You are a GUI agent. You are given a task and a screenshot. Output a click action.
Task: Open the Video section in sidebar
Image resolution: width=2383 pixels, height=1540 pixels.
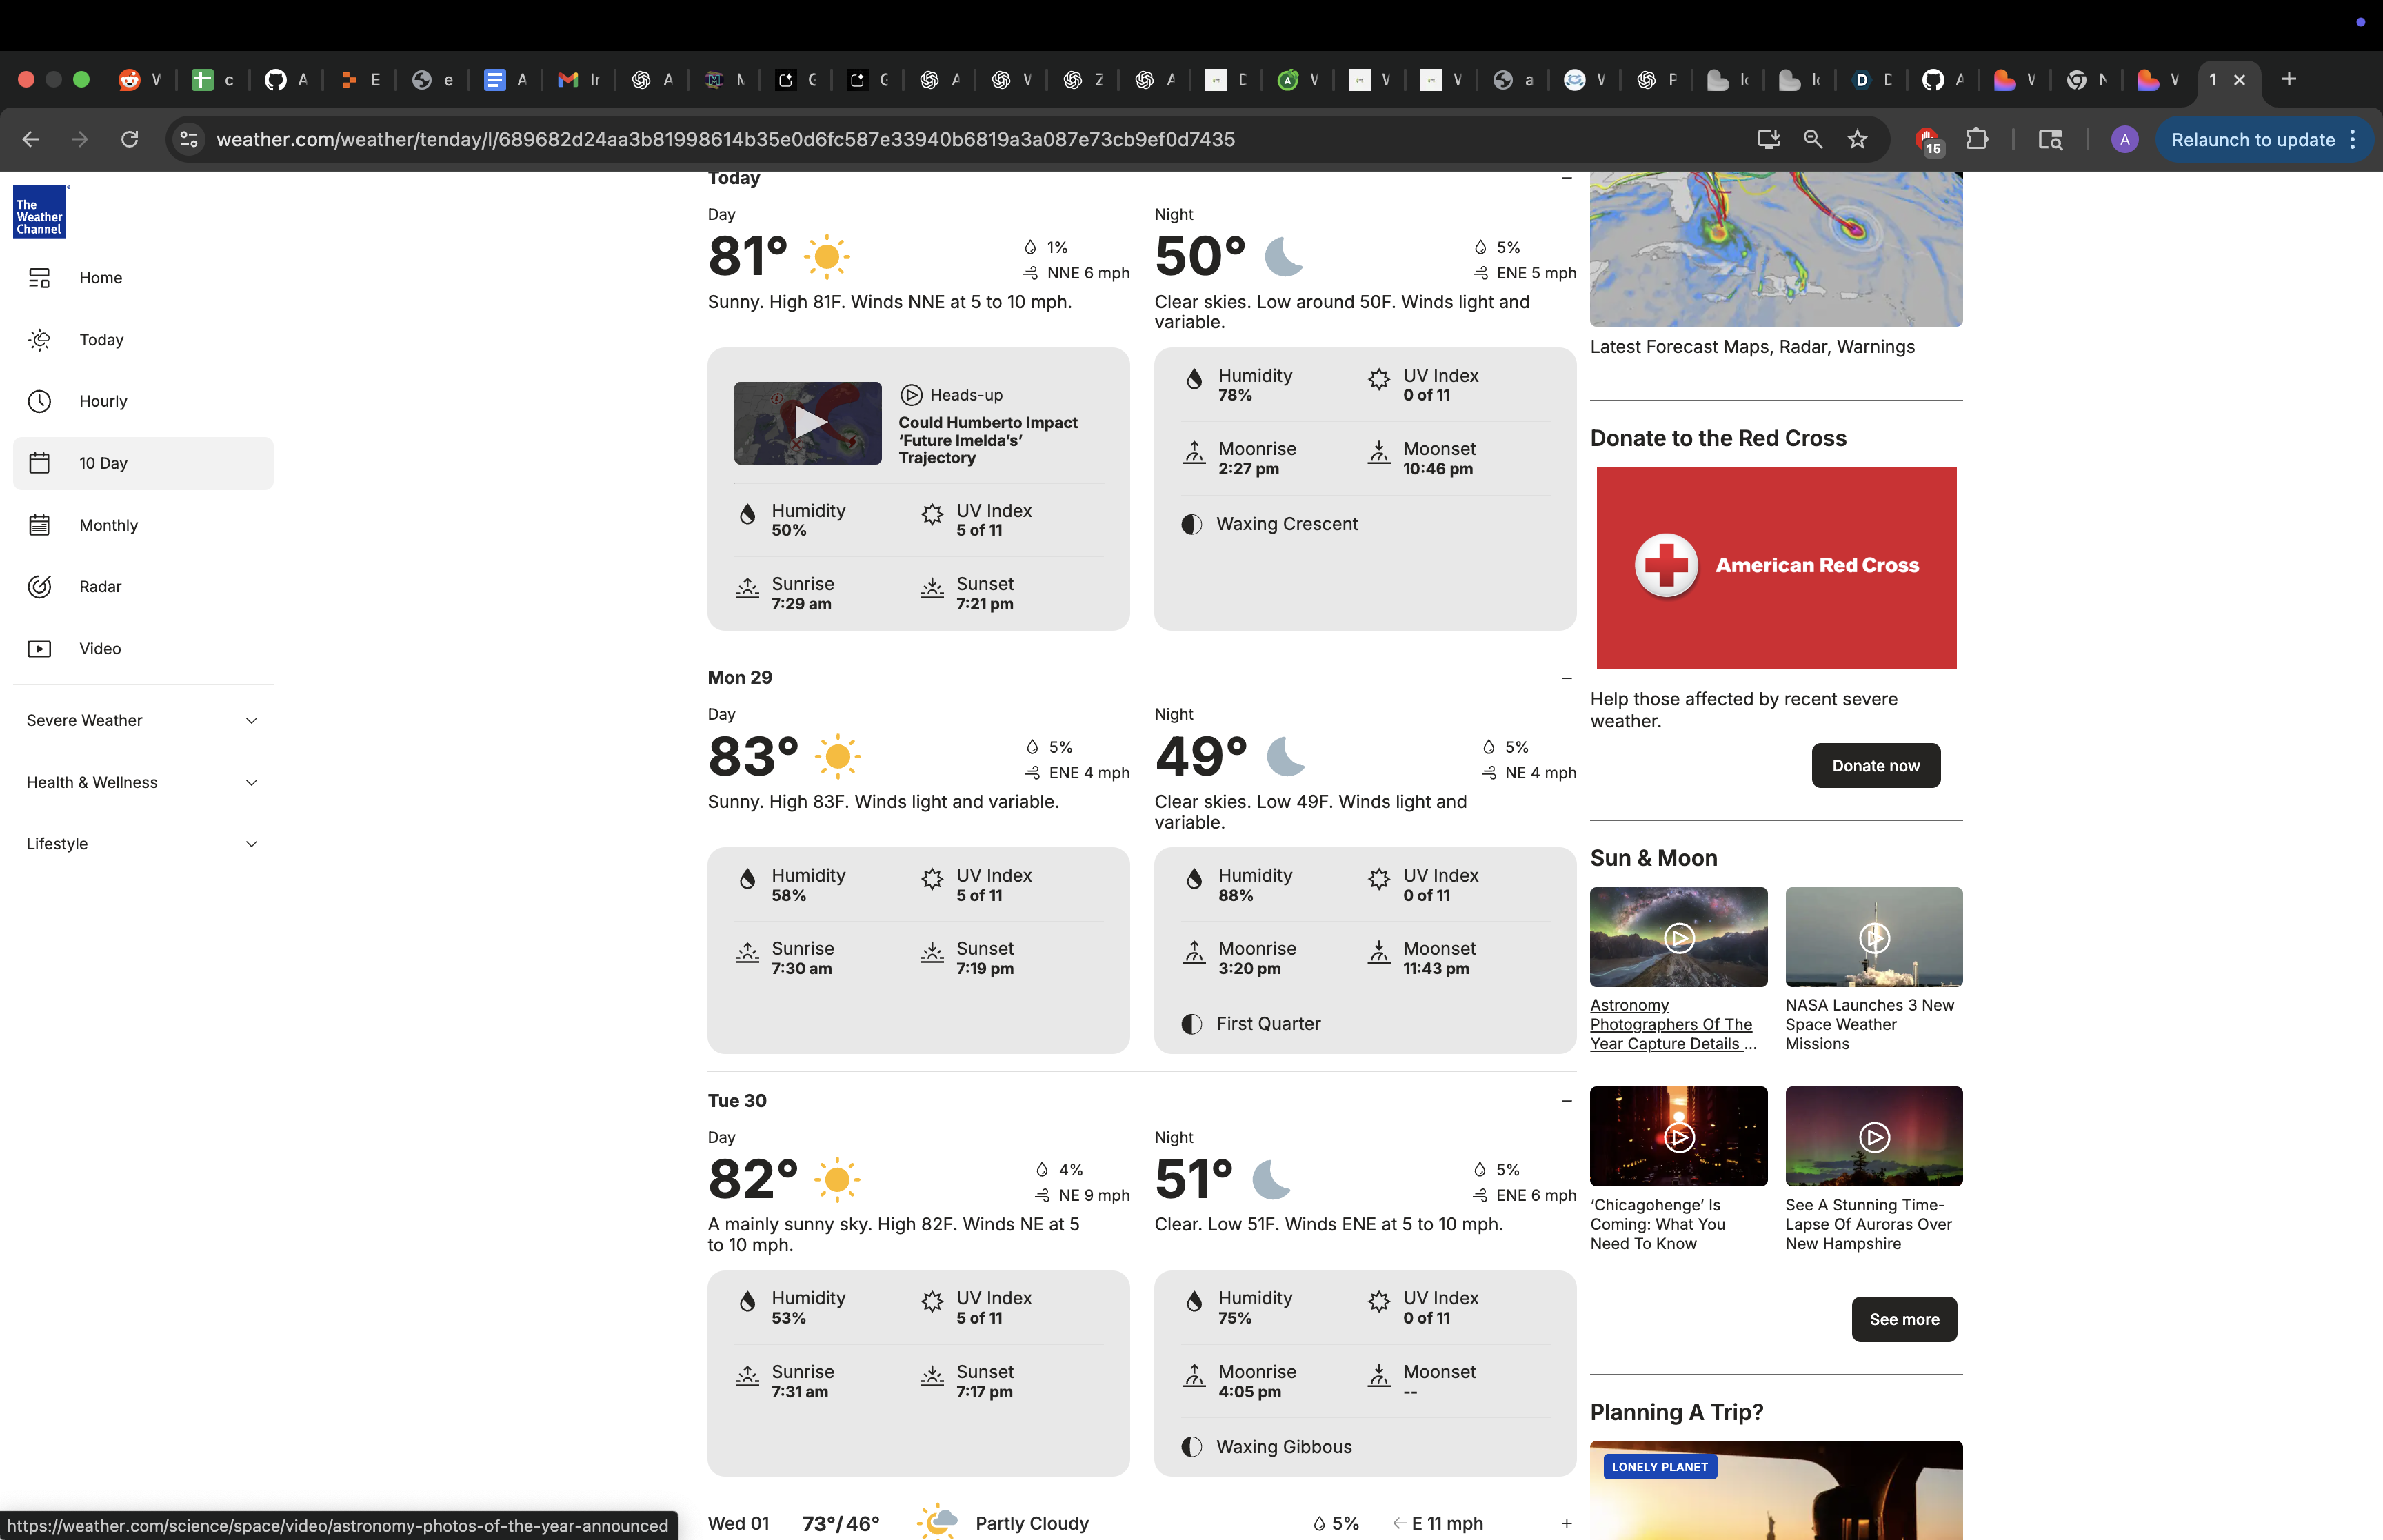point(100,649)
